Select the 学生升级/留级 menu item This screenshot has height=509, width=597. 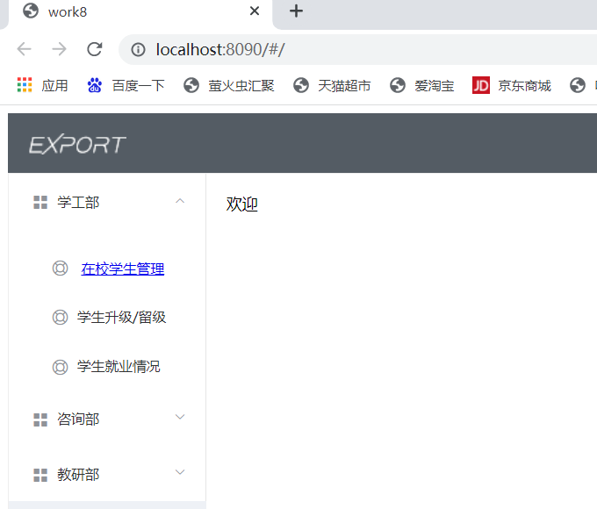121,318
